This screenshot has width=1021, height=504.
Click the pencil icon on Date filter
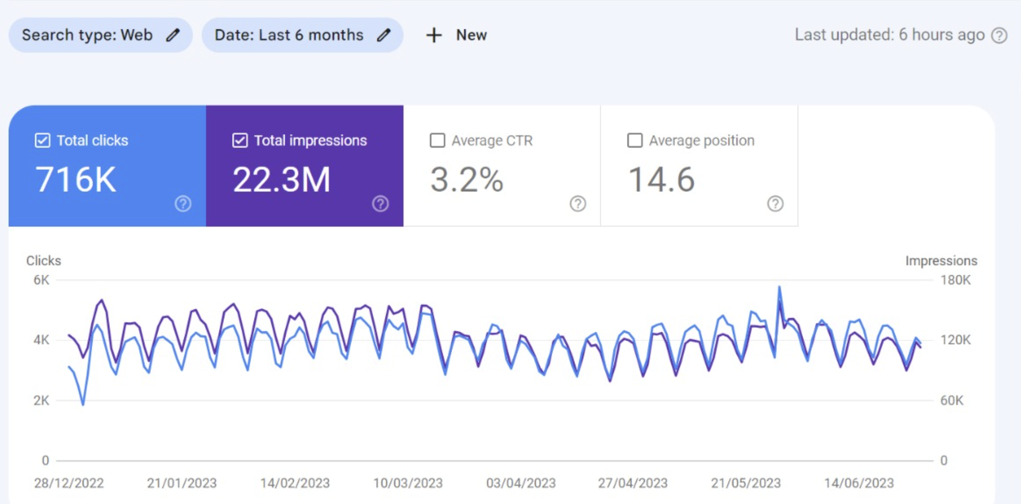384,35
